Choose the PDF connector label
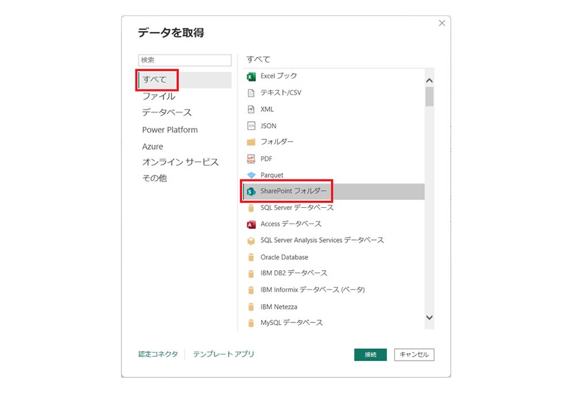The height and width of the screenshot is (393, 575). tap(266, 159)
